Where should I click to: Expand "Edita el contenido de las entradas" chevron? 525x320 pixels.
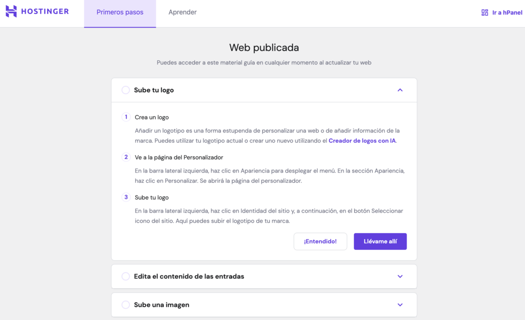400,276
